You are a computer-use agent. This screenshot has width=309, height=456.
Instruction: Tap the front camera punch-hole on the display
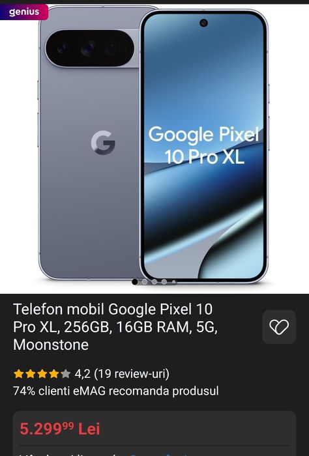click(x=203, y=23)
